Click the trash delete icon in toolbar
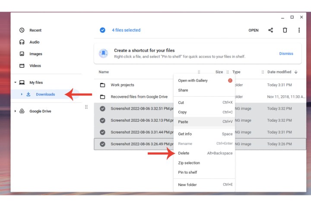The width and height of the screenshot is (311, 207). coord(285,30)
